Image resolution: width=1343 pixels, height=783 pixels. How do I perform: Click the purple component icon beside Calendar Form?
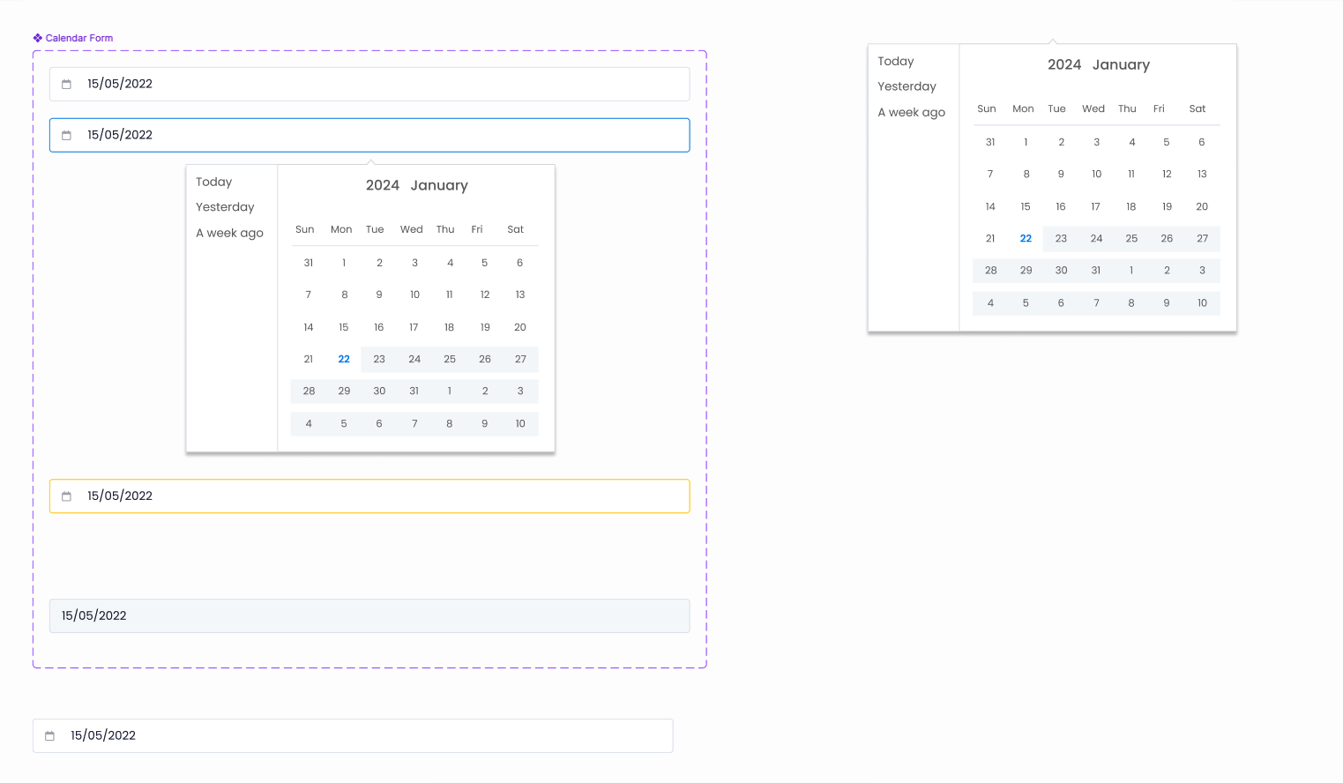(x=38, y=38)
